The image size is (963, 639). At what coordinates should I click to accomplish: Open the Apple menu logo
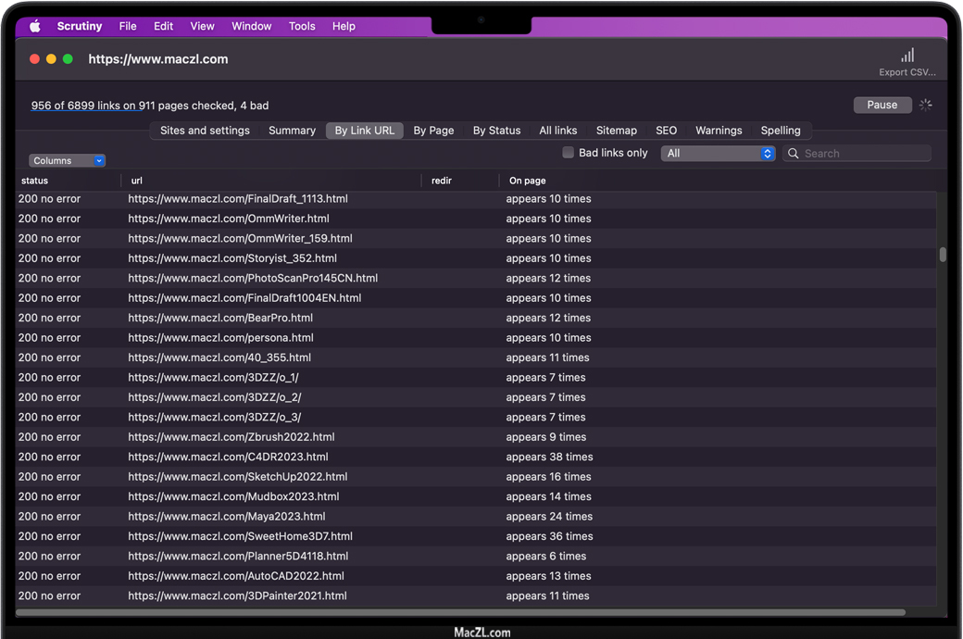[35, 26]
